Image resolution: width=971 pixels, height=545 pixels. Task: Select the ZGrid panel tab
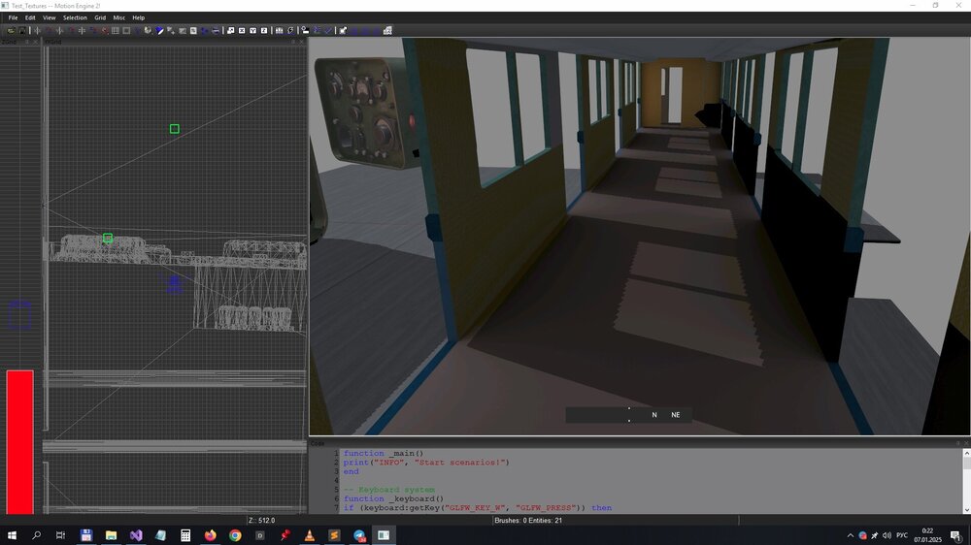pyautogui.click(x=9, y=42)
